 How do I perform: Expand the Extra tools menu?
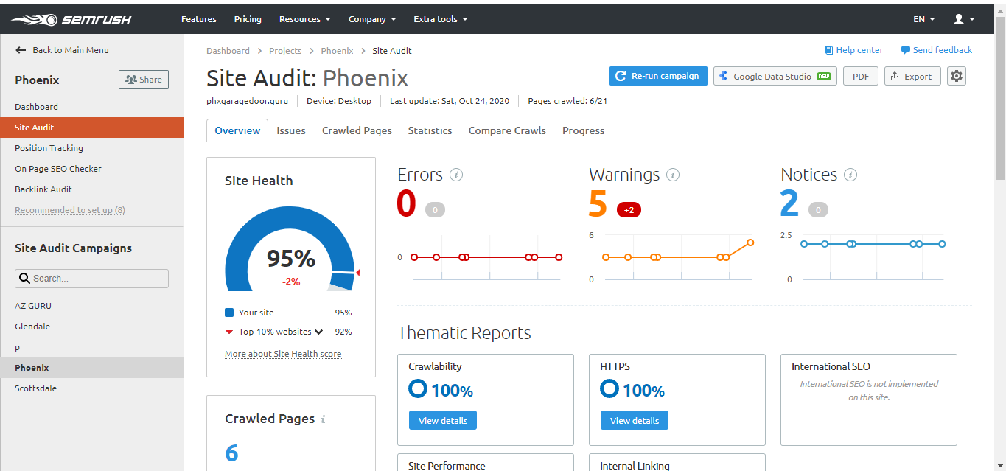tap(440, 19)
